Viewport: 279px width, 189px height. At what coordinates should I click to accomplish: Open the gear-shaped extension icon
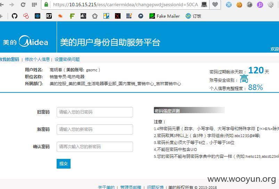click(x=271, y=4)
